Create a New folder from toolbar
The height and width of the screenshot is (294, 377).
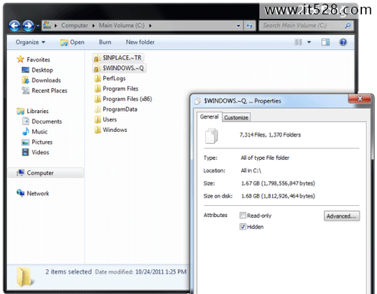point(140,42)
